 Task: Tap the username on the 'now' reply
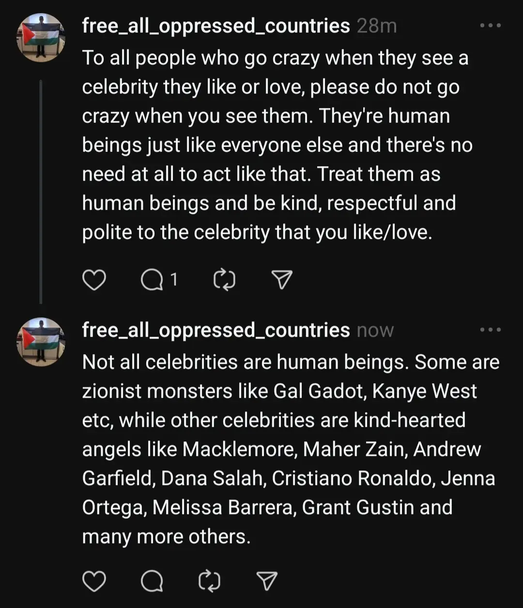tap(216, 330)
